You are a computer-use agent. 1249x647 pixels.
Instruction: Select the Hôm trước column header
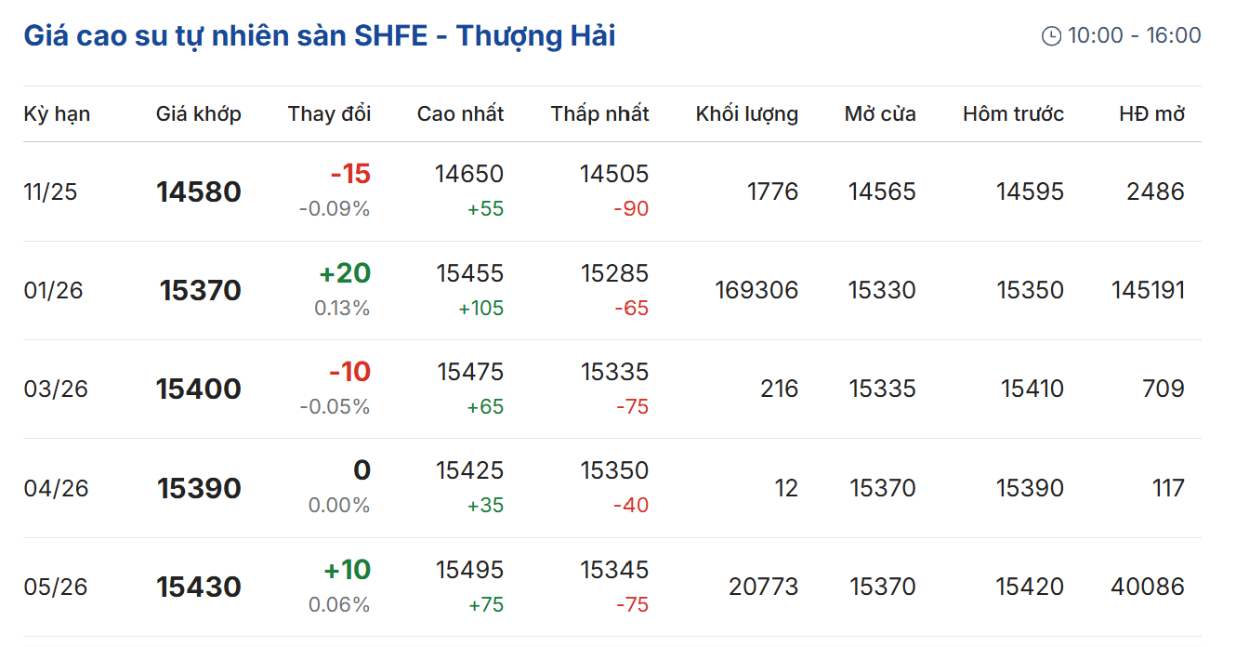click(1013, 113)
